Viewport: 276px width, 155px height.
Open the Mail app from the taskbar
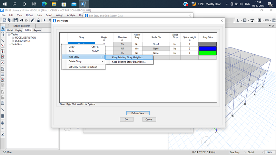(x=74, y=4)
